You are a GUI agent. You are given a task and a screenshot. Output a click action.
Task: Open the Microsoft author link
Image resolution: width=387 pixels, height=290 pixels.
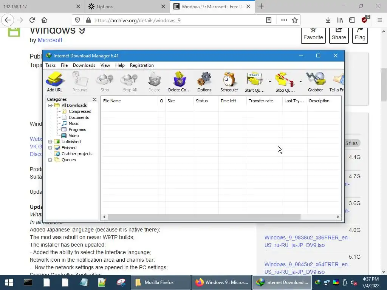pyautogui.click(x=50, y=40)
